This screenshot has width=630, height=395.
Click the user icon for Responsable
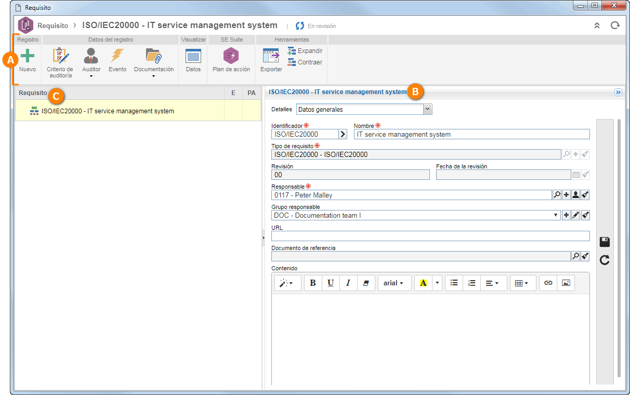pyautogui.click(x=576, y=195)
